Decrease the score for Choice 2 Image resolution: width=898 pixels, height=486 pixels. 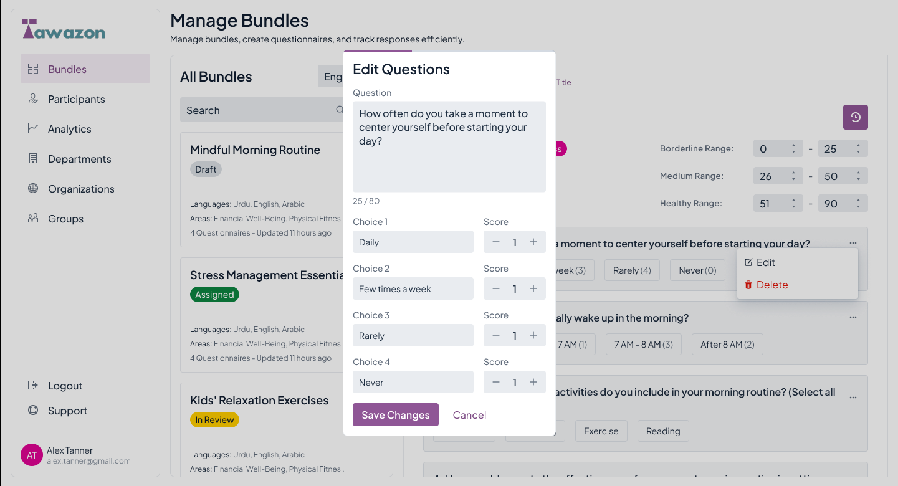496,289
